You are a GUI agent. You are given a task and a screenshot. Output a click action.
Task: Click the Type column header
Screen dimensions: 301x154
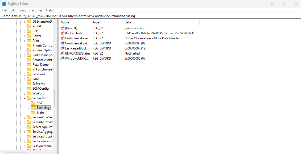(x=96, y=23)
